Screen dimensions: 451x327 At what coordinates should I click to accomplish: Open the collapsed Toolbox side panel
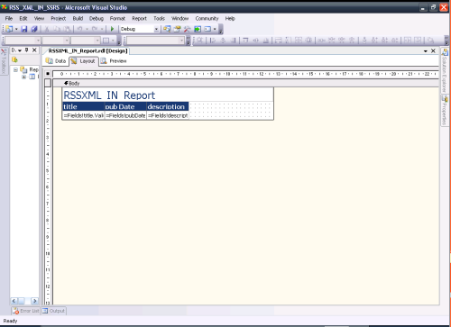click(x=4, y=61)
